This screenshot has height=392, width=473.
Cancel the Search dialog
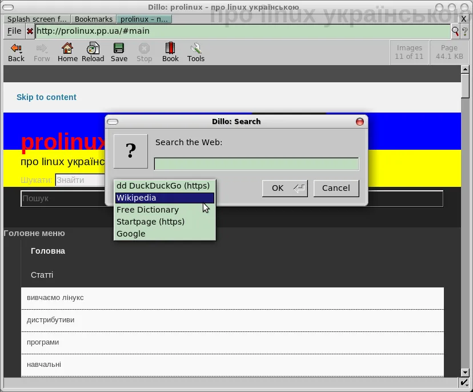click(x=336, y=189)
